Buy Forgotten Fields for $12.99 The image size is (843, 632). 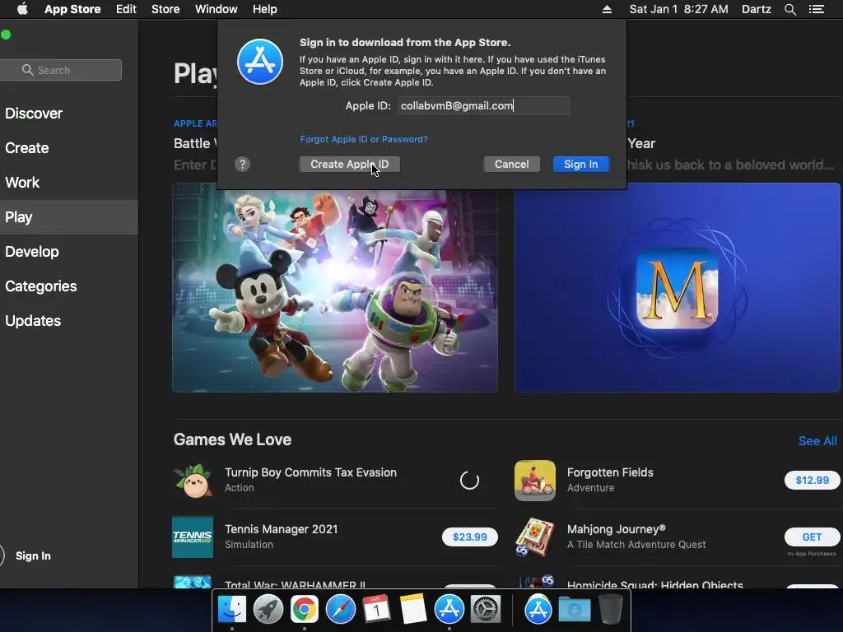812,481
